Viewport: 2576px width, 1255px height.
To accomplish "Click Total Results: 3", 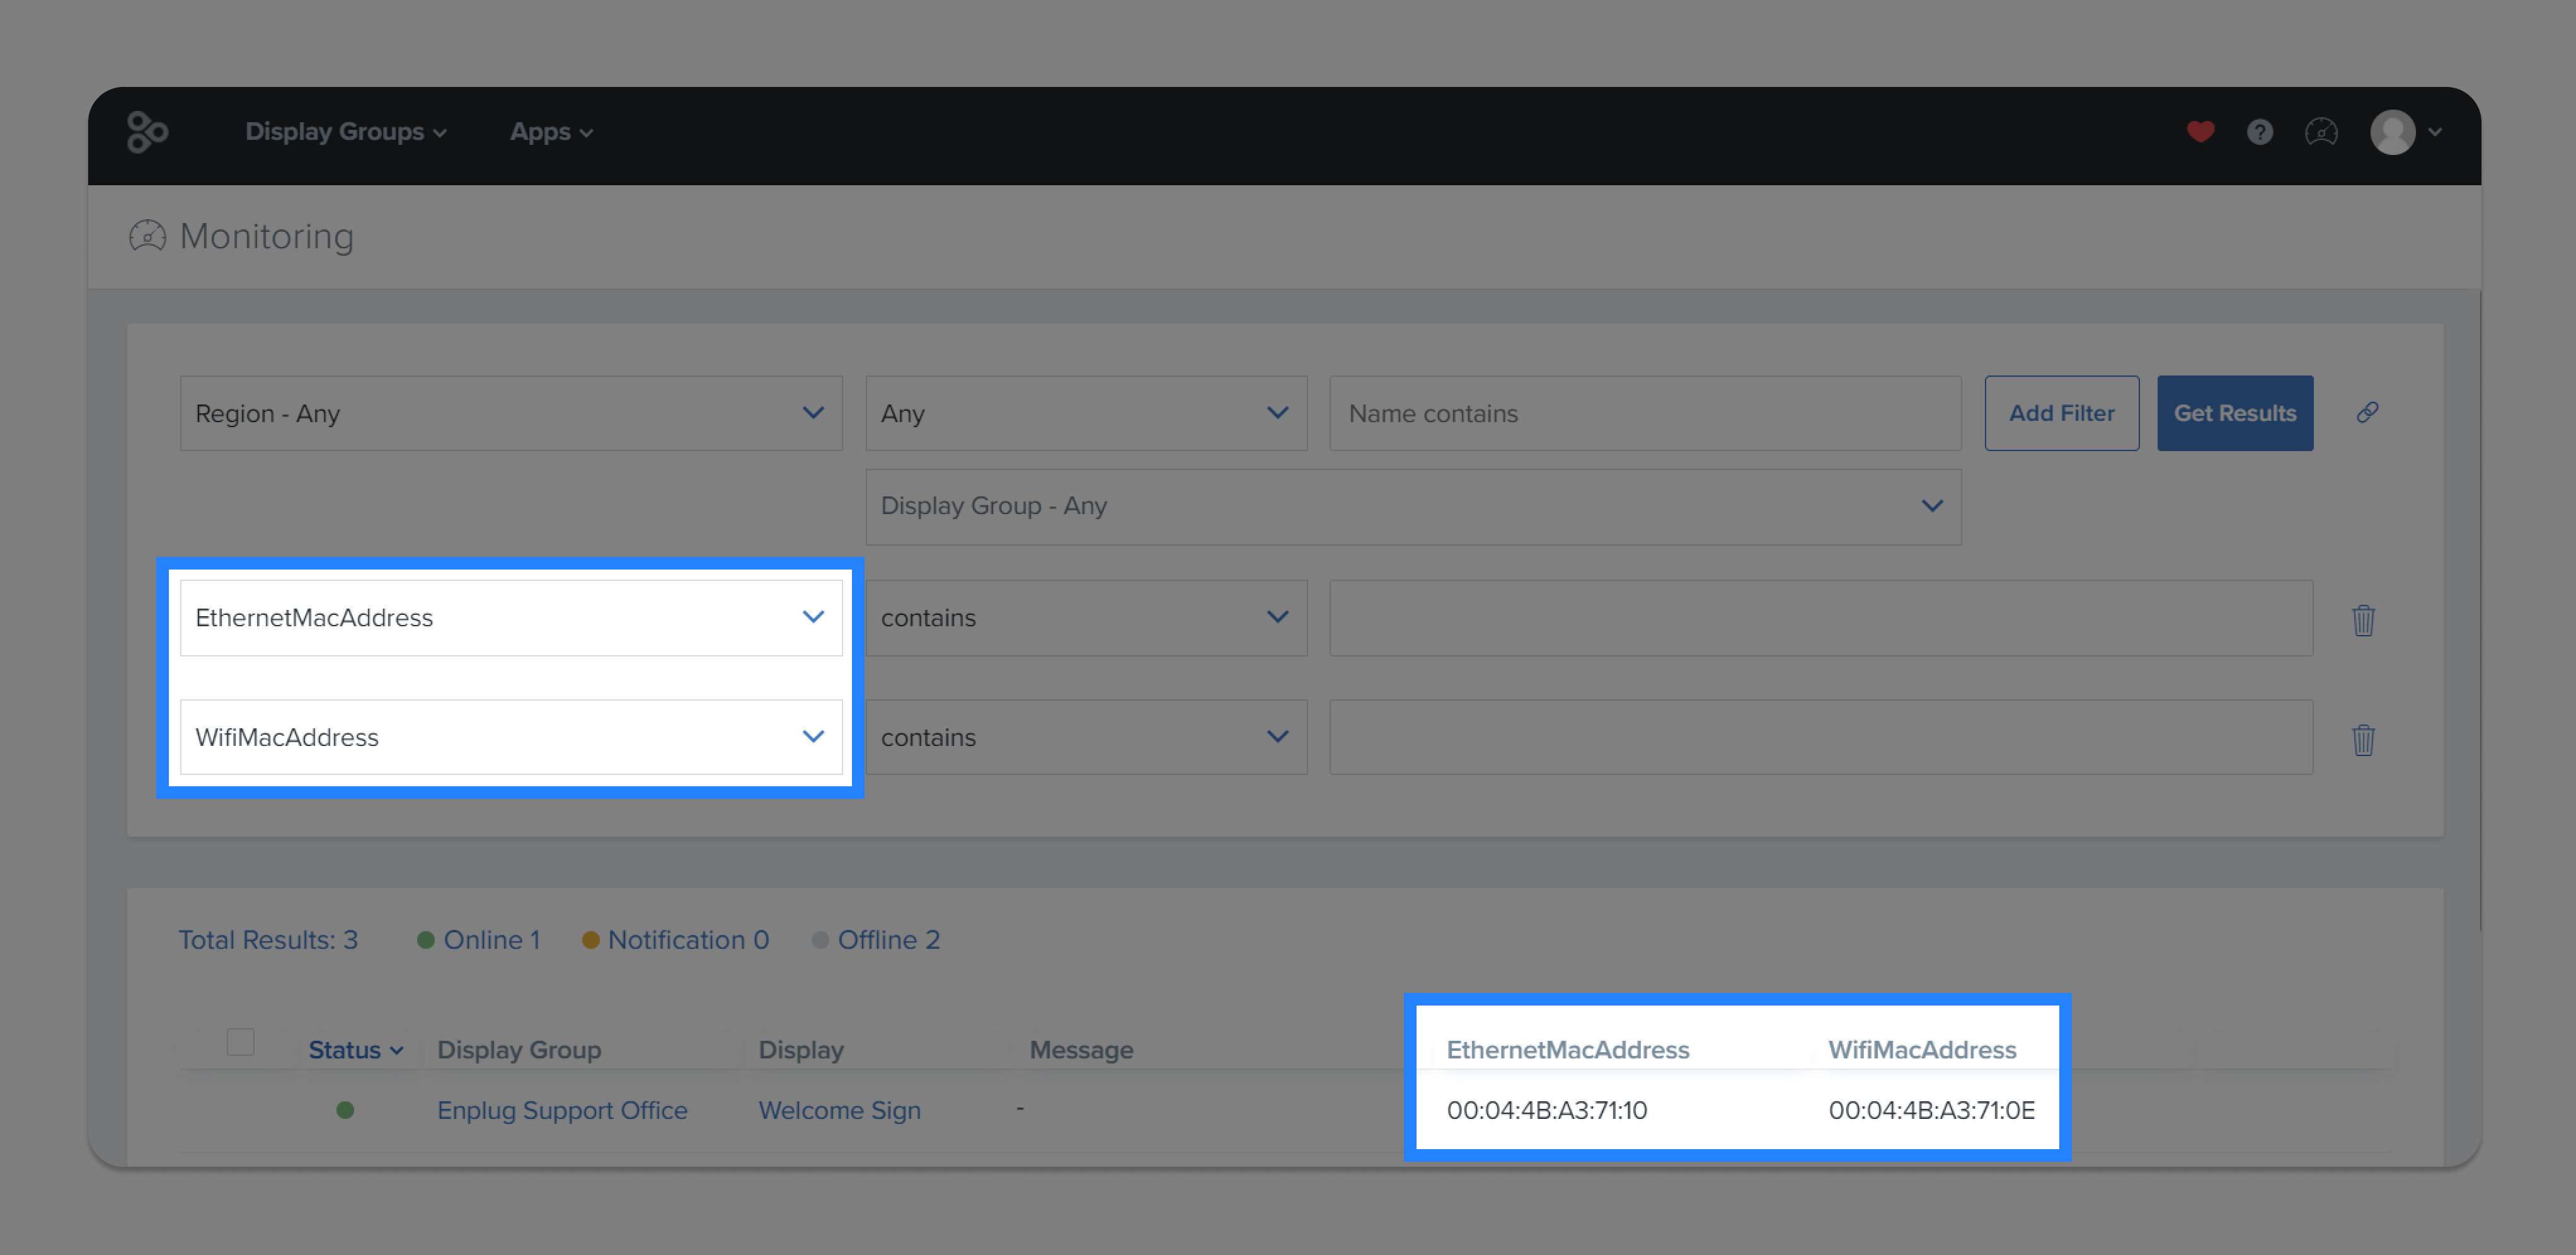I will click(268, 940).
